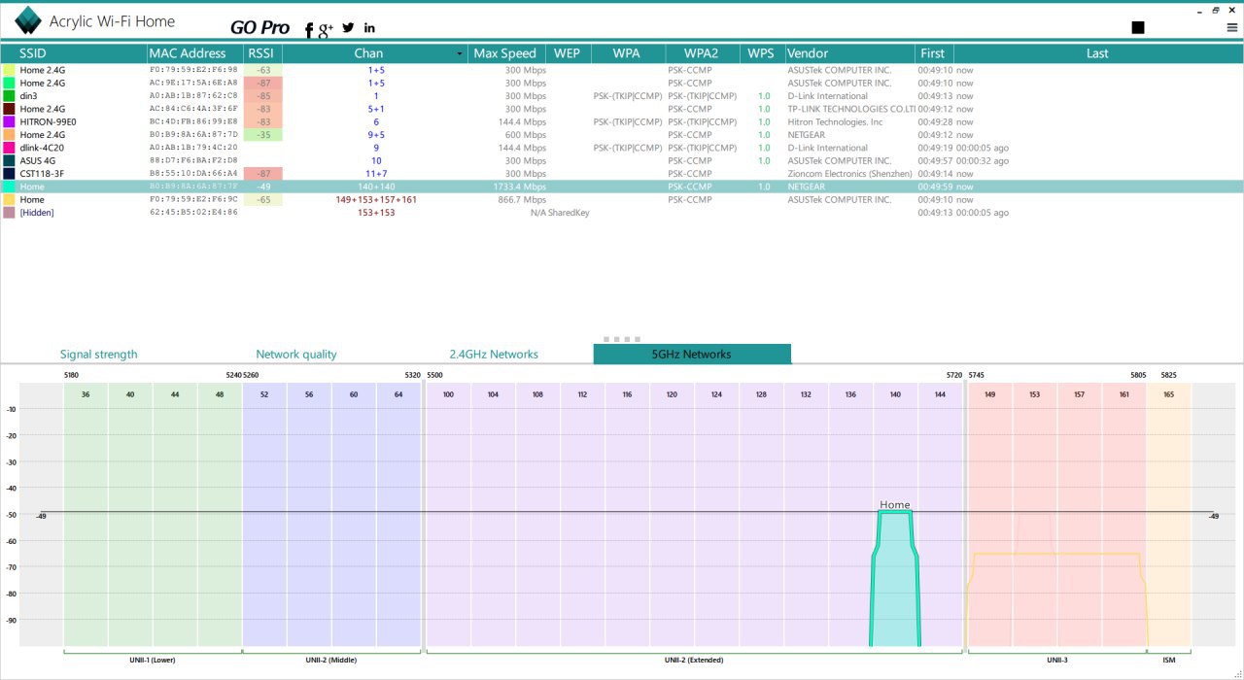Open the Google Plus social icon
The width and height of the screenshot is (1244, 680).
[x=326, y=29]
